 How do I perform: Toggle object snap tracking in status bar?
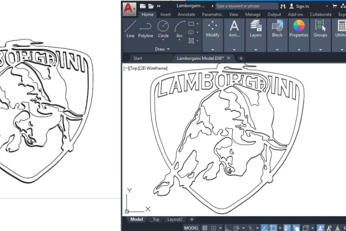click(x=264, y=228)
